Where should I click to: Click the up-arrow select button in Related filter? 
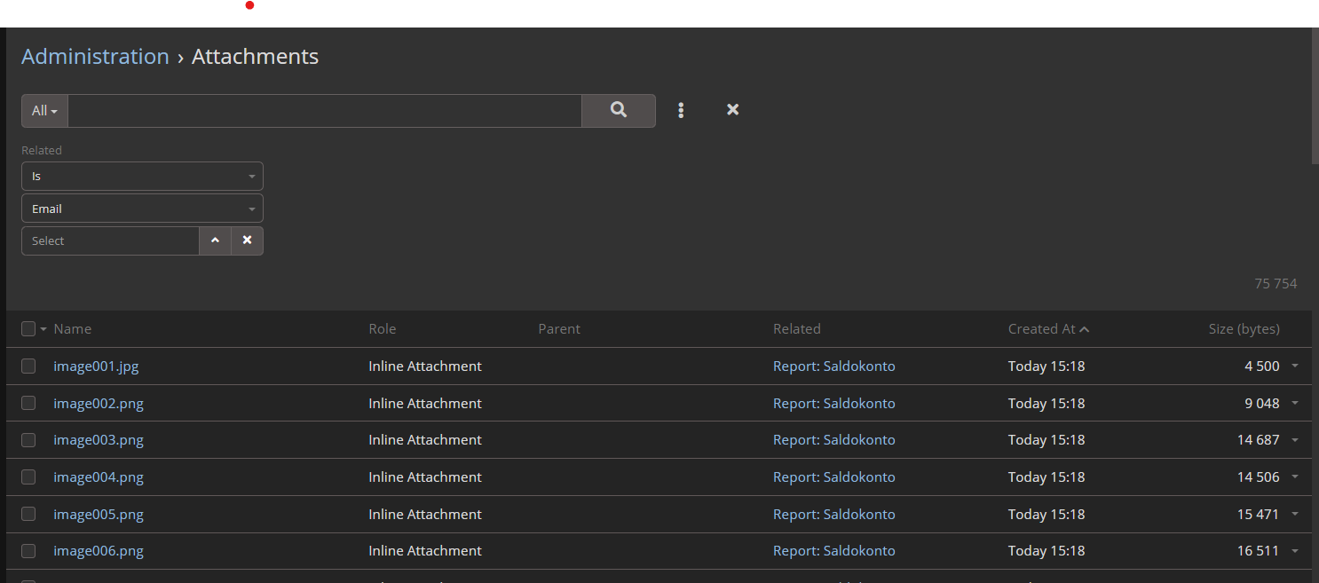[215, 240]
